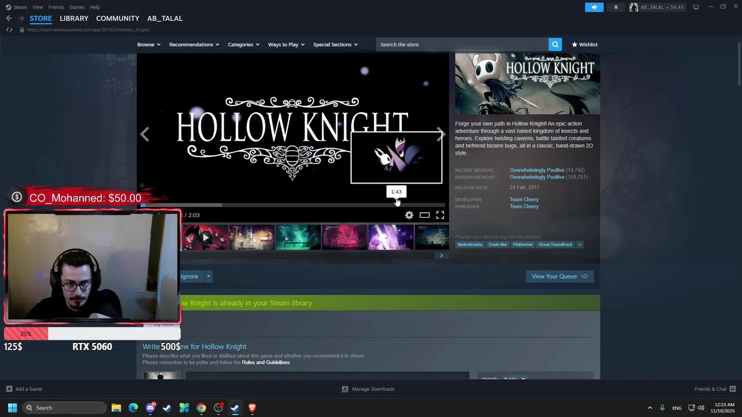
Task: Open the Wishlist
Action: 584,45
